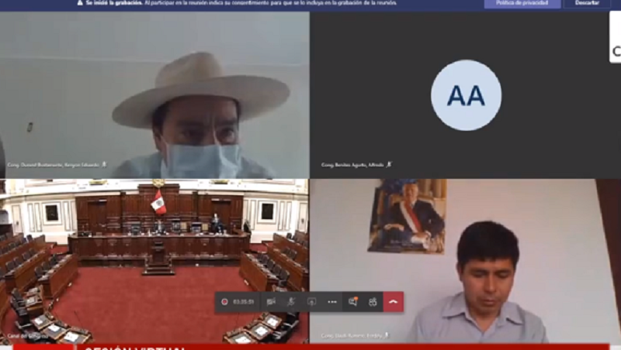Click the AA avatar circle
621x350 pixels.
click(x=466, y=95)
